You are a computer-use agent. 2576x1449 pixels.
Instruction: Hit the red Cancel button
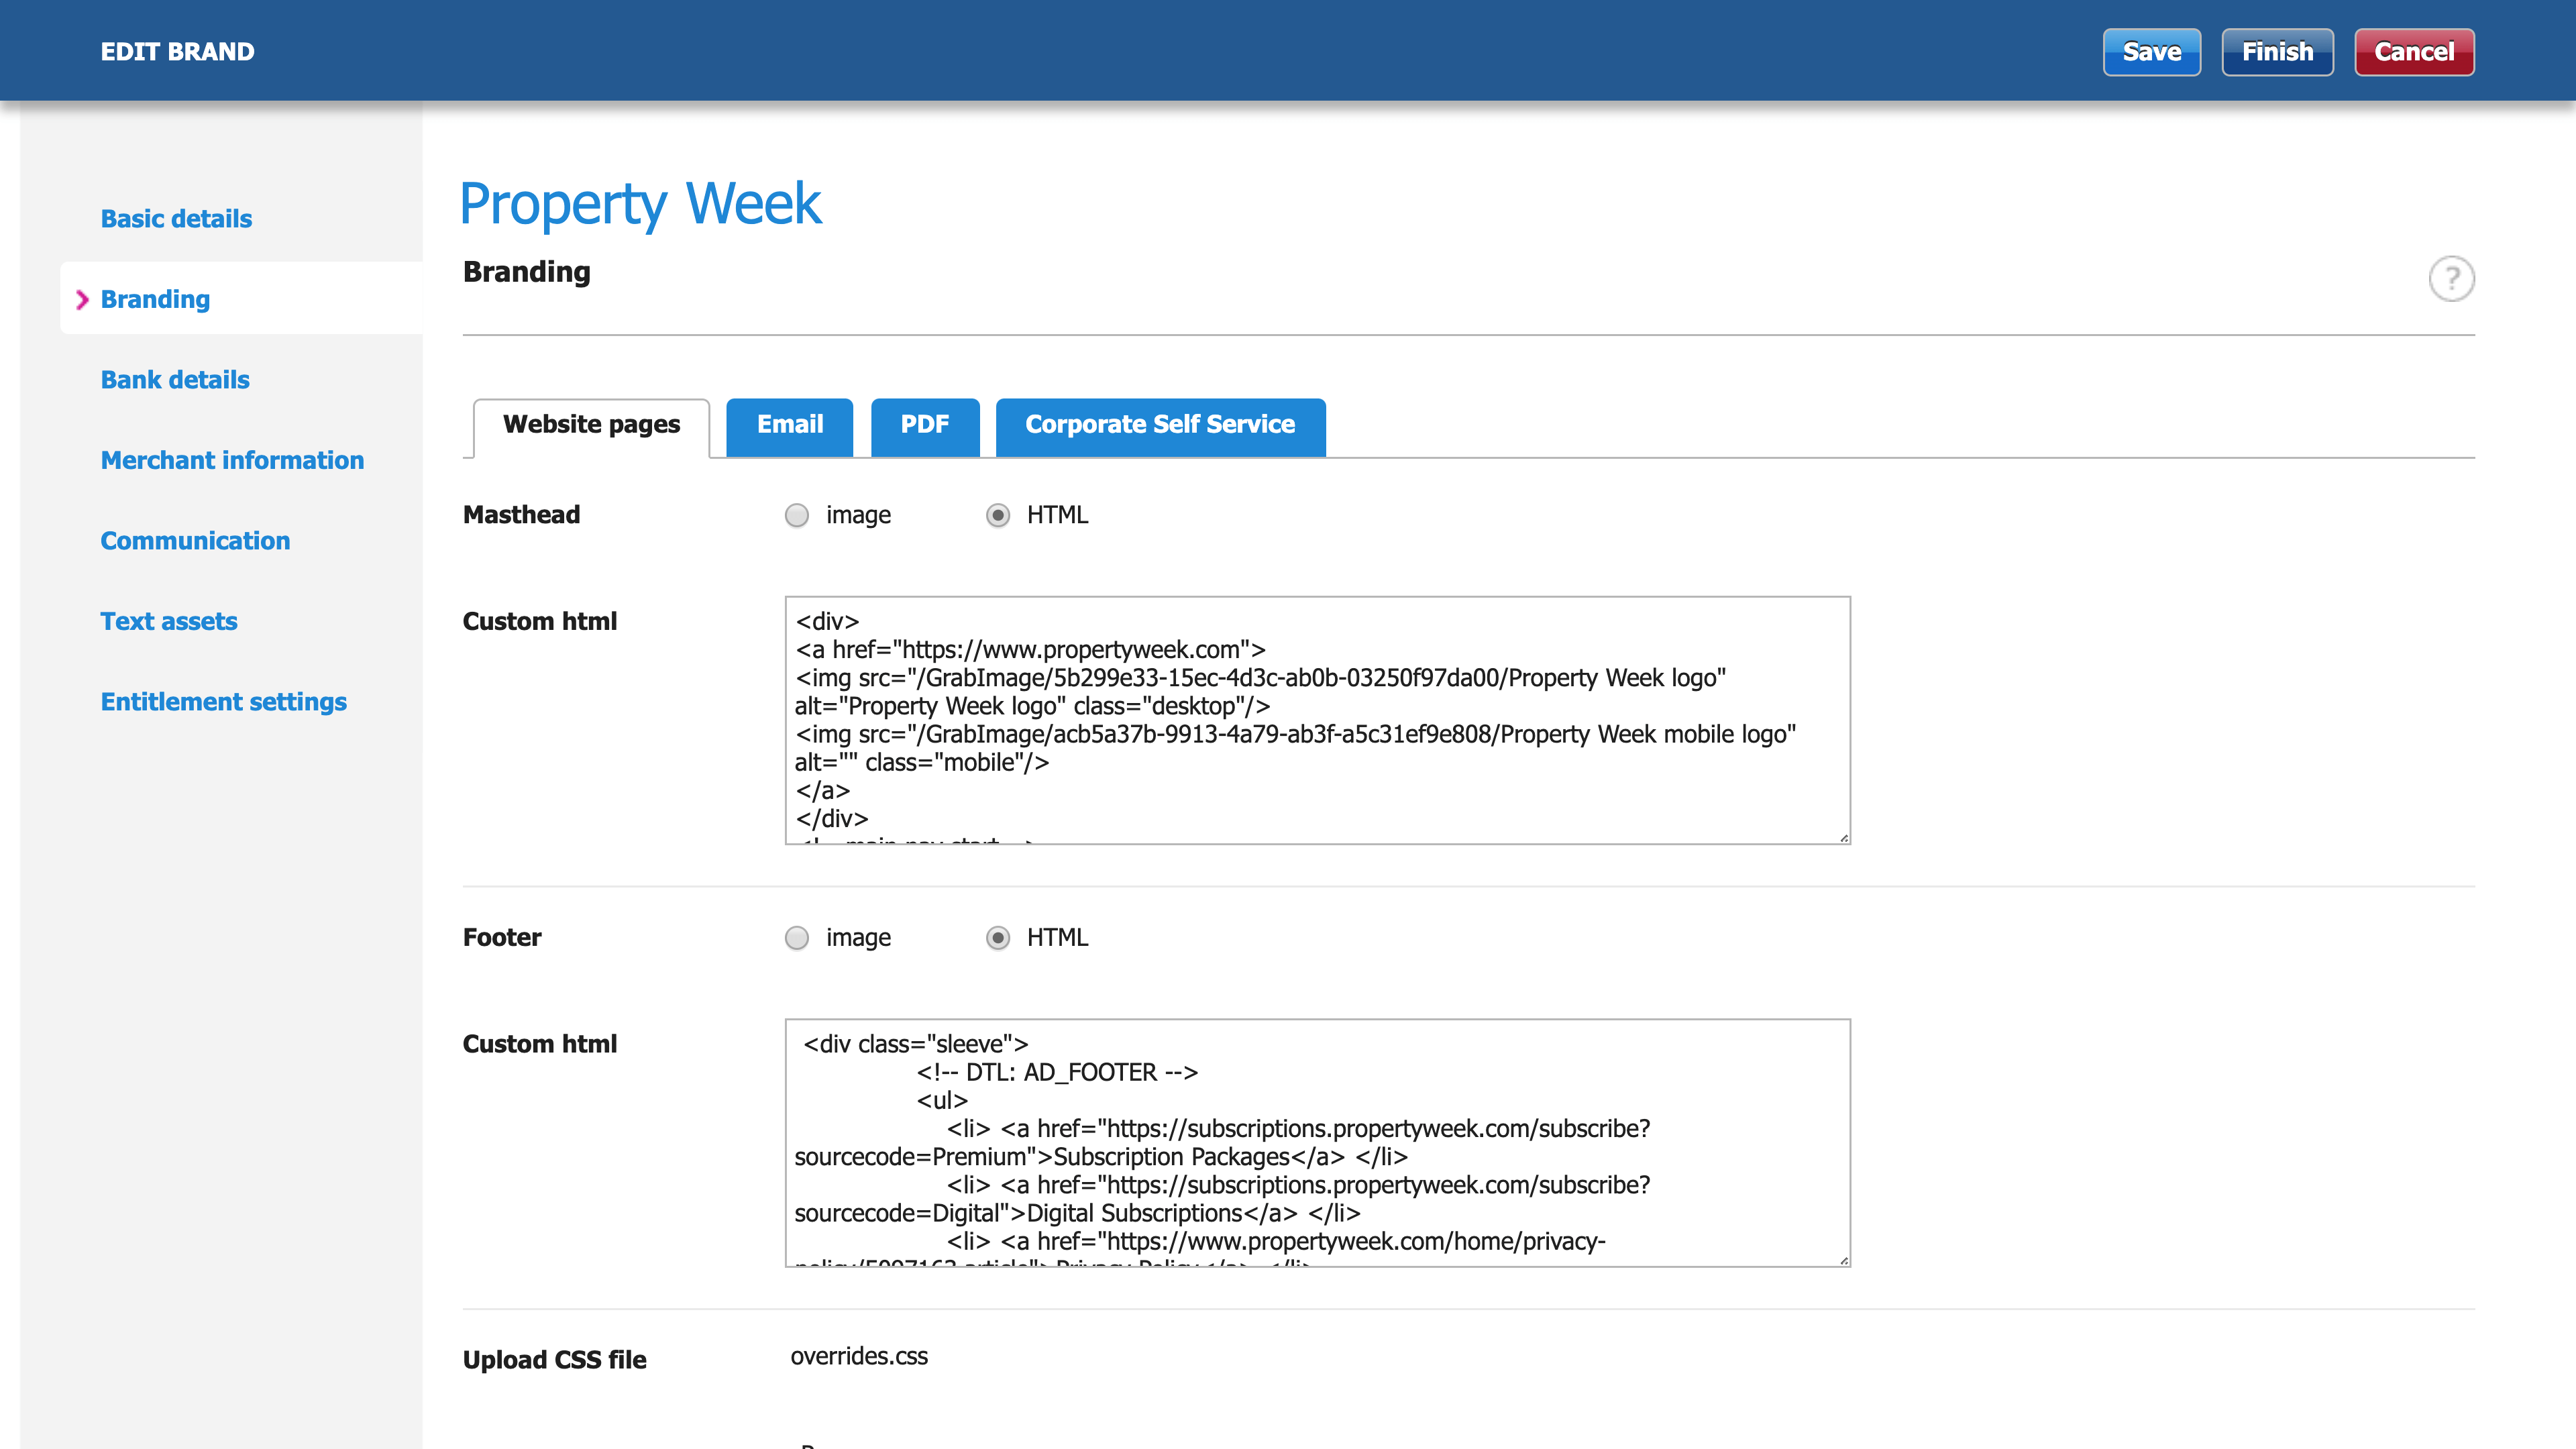point(2413,52)
